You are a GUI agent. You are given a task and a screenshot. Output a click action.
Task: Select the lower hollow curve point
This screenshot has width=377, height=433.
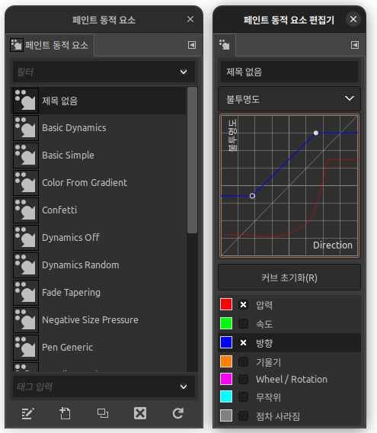pos(252,196)
